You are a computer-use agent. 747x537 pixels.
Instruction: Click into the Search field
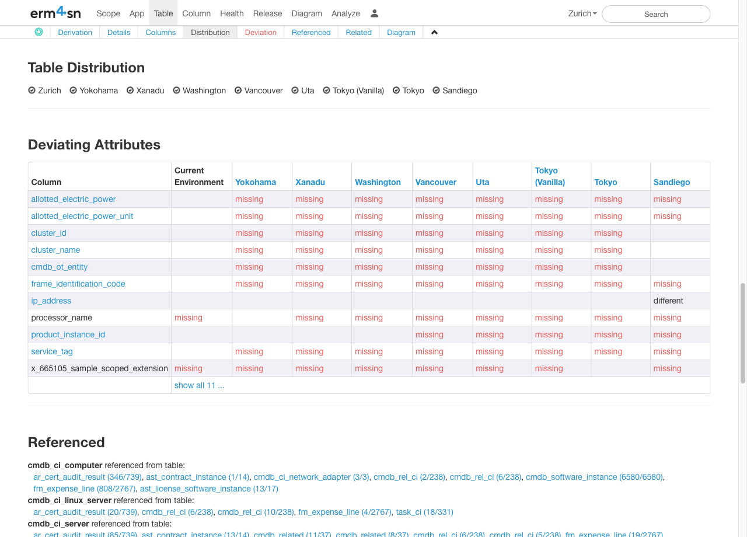(x=655, y=14)
